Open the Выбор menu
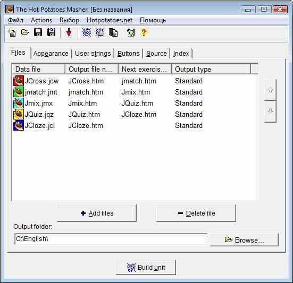293x283 pixels. point(69,20)
